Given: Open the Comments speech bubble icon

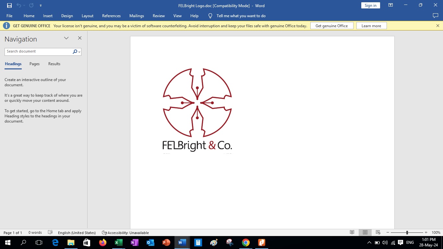Looking at the screenshot, I should pyautogui.click(x=436, y=16).
